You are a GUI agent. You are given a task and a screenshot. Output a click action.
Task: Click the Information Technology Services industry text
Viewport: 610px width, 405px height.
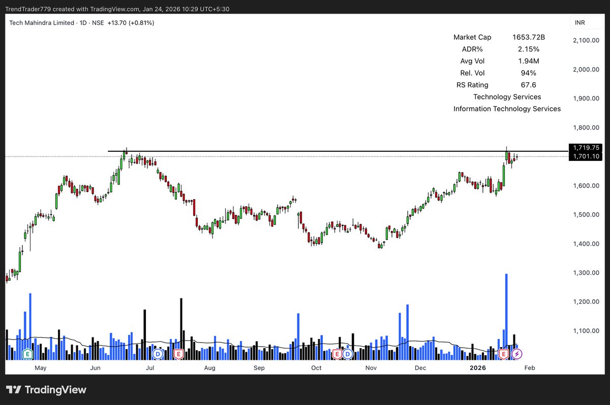click(x=507, y=109)
